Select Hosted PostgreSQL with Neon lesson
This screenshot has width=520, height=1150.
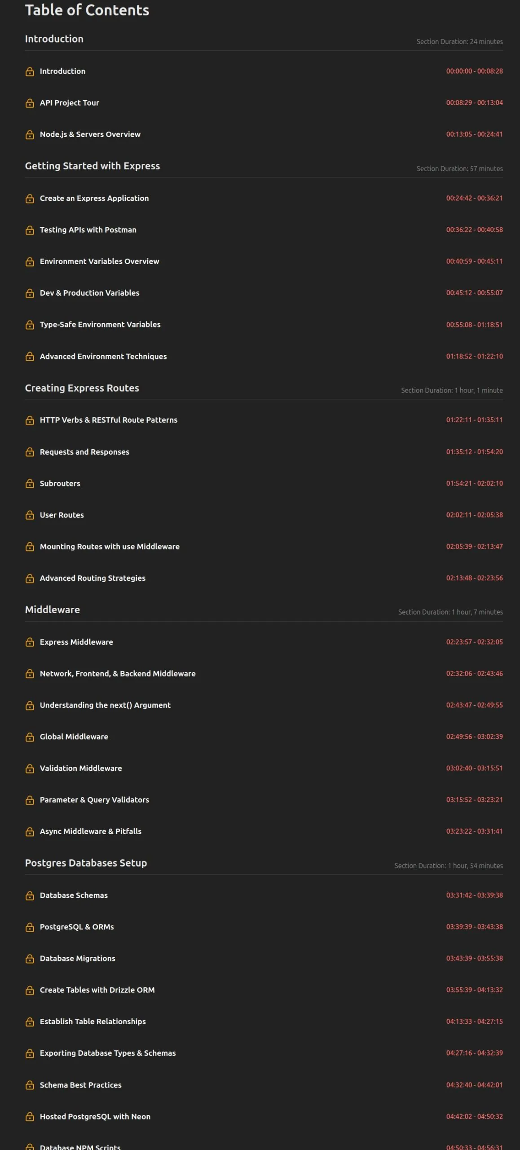tap(95, 1117)
